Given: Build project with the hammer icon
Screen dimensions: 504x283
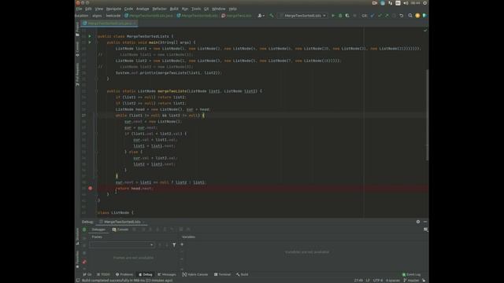Looking at the screenshot, I should (271, 16).
